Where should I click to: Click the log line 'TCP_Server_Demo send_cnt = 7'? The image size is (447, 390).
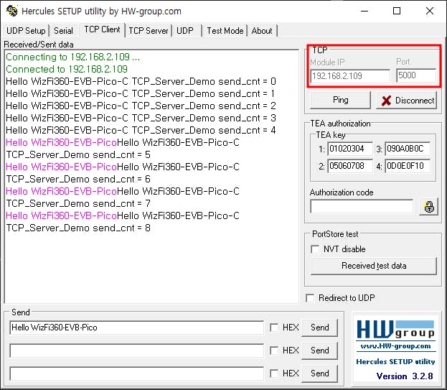[x=78, y=203]
